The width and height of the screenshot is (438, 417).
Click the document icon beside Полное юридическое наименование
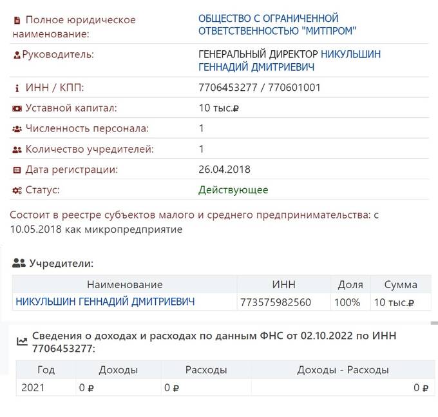[x=17, y=20]
